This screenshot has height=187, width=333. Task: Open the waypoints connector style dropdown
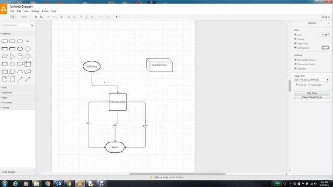pos(108,17)
